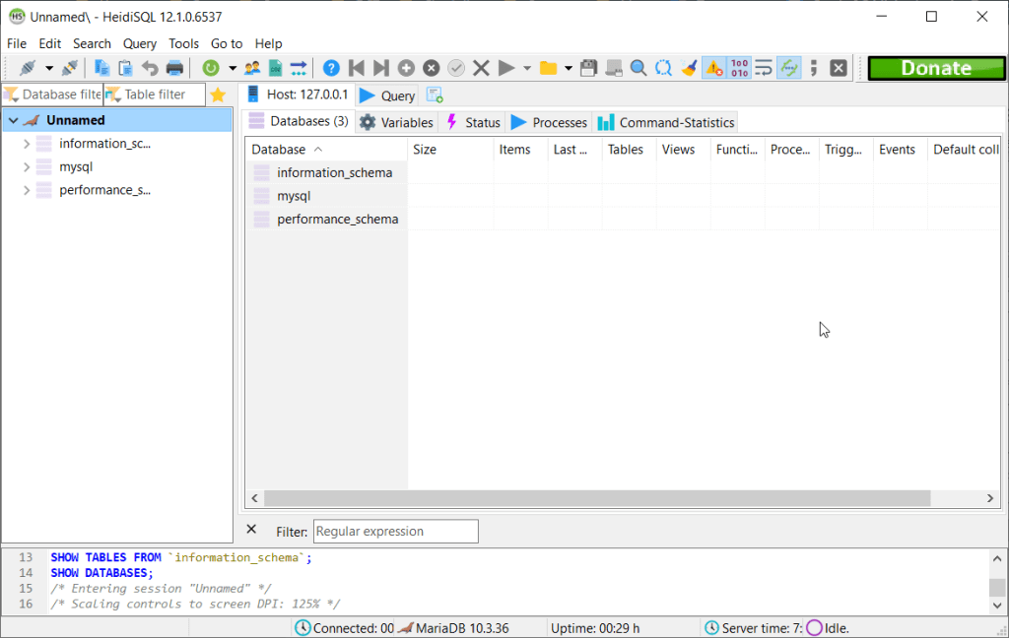Screen dimensions: 1009x638
Task: Toggle the binary 100/010 display button
Action: (739, 68)
